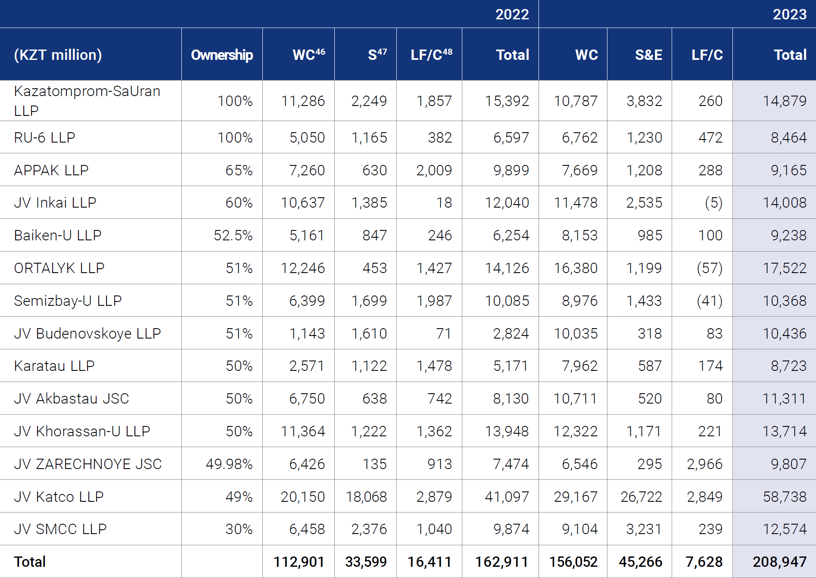Select the 52.5% ownership value

(233, 235)
